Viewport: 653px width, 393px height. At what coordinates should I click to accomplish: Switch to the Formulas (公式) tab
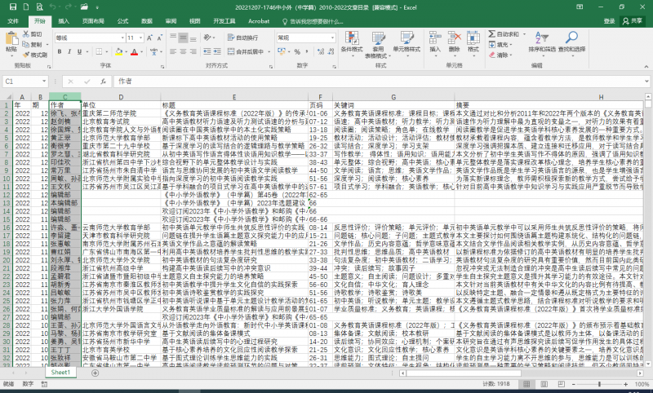coord(122,21)
